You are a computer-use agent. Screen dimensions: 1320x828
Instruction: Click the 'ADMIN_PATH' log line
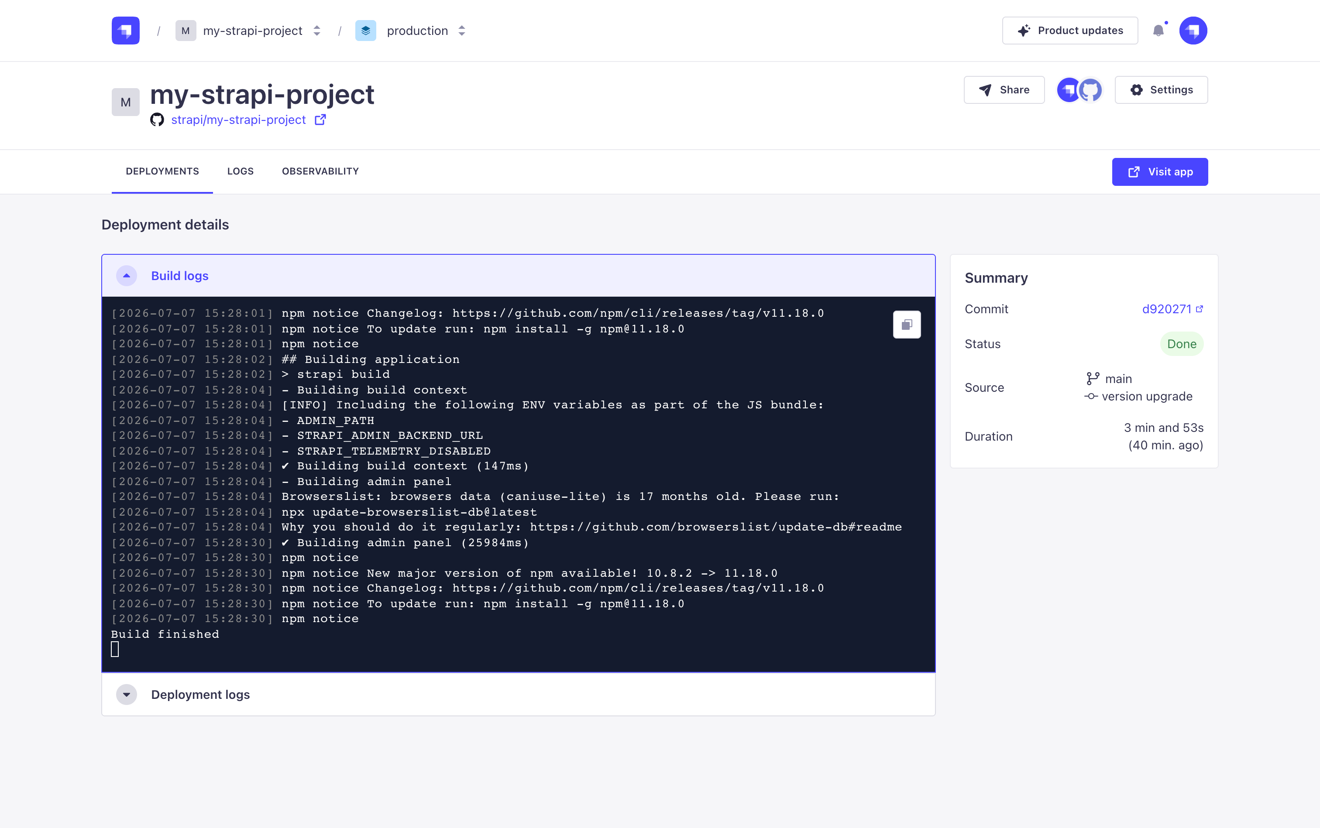click(328, 421)
